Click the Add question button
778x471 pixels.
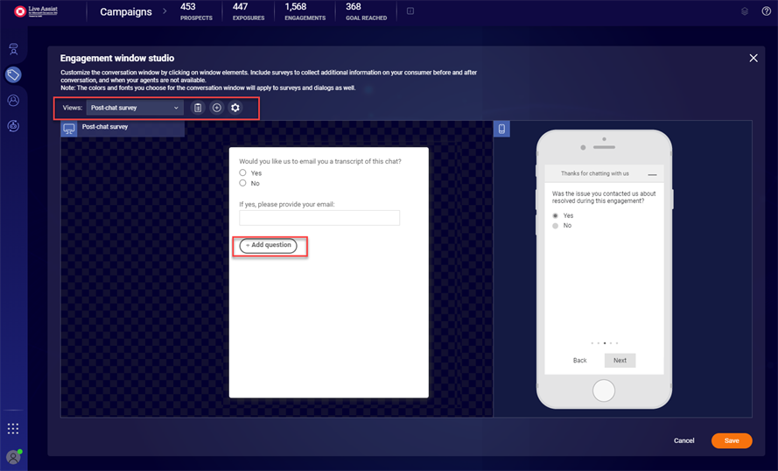coord(269,245)
